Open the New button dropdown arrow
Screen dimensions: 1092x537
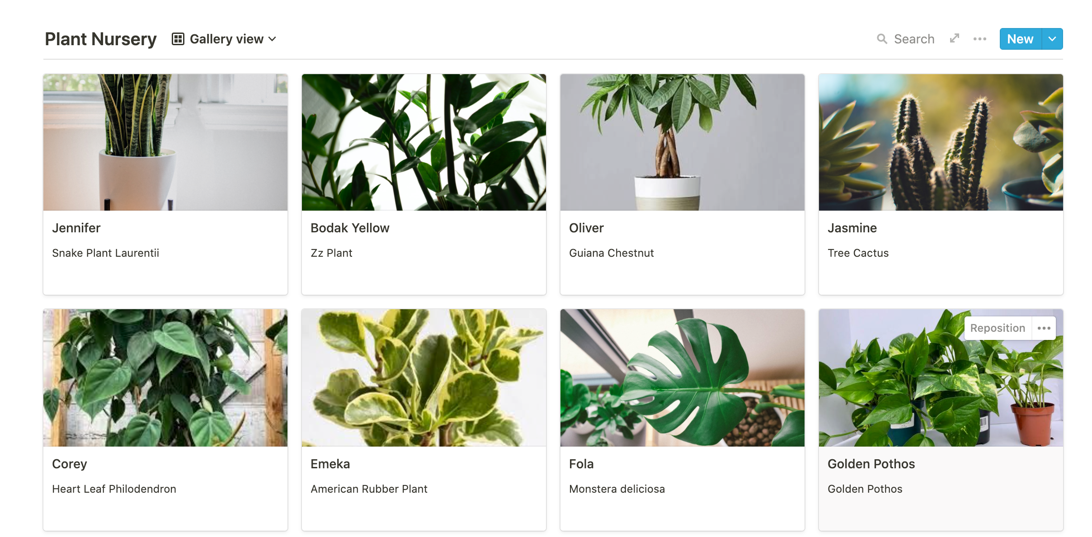pyautogui.click(x=1052, y=39)
